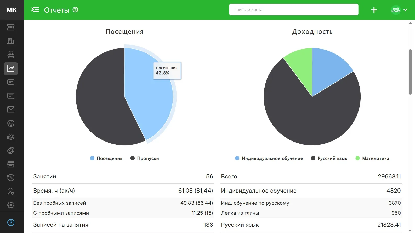This screenshot has height=233, width=415.
Task: Open the settings gear sidebar icon
Action: tap(11, 205)
